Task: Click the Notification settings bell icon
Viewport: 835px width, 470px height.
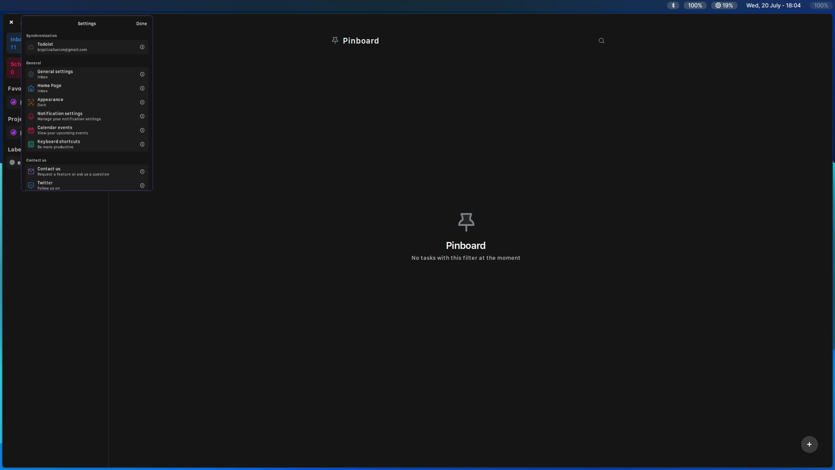Action: pyautogui.click(x=31, y=116)
